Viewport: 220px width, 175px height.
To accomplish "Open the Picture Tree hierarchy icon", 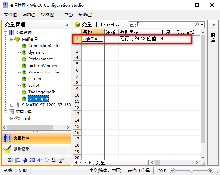I will coord(47,160).
